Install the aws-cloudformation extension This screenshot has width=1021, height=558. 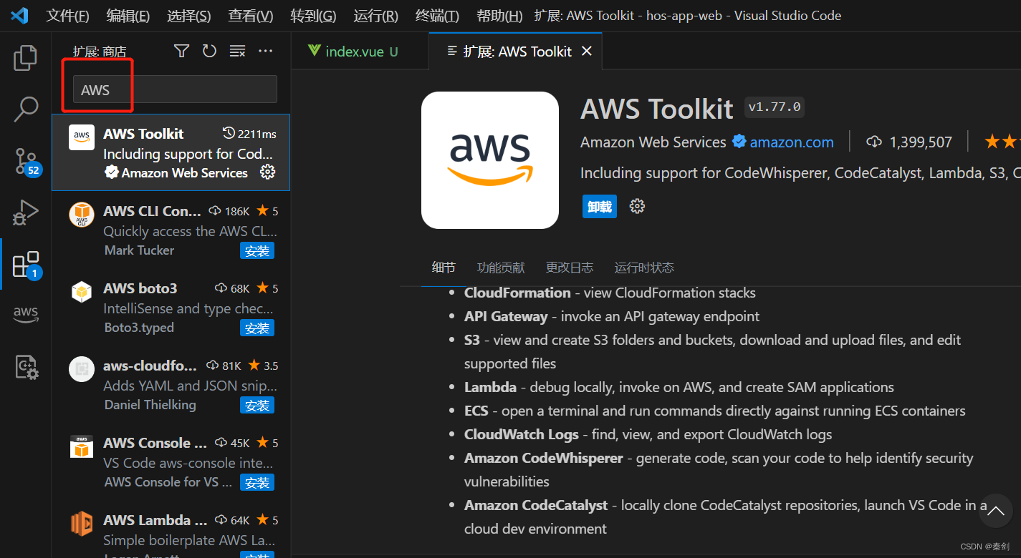pos(257,405)
